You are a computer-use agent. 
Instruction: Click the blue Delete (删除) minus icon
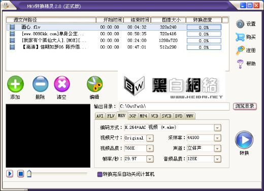40,84
